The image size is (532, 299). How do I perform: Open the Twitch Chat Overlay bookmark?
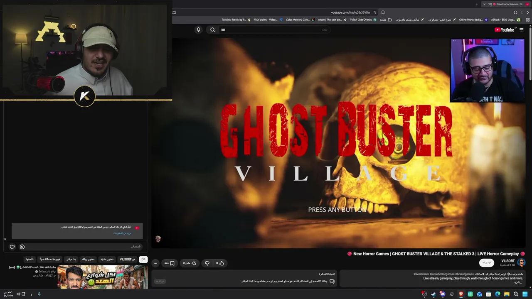click(x=363, y=20)
